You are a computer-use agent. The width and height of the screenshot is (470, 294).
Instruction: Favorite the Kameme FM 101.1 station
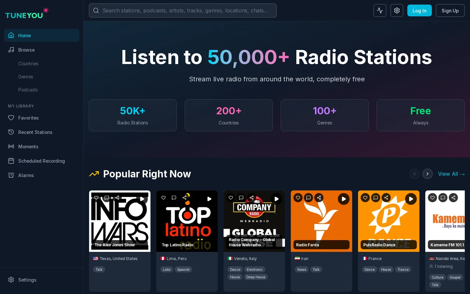(432, 198)
